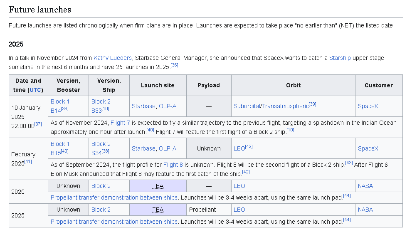Open citation 37 next to 22:00:00
Screen dimensions: 417x237
(x=38, y=124)
